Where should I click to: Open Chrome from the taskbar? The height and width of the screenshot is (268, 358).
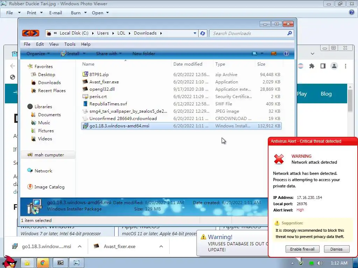point(42,263)
